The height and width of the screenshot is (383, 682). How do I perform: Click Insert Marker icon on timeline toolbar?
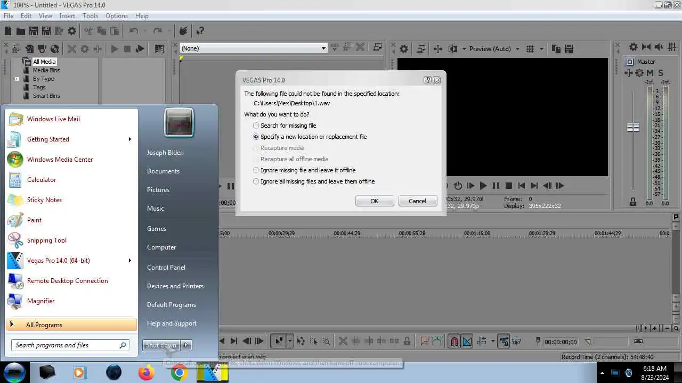(x=425, y=342)
